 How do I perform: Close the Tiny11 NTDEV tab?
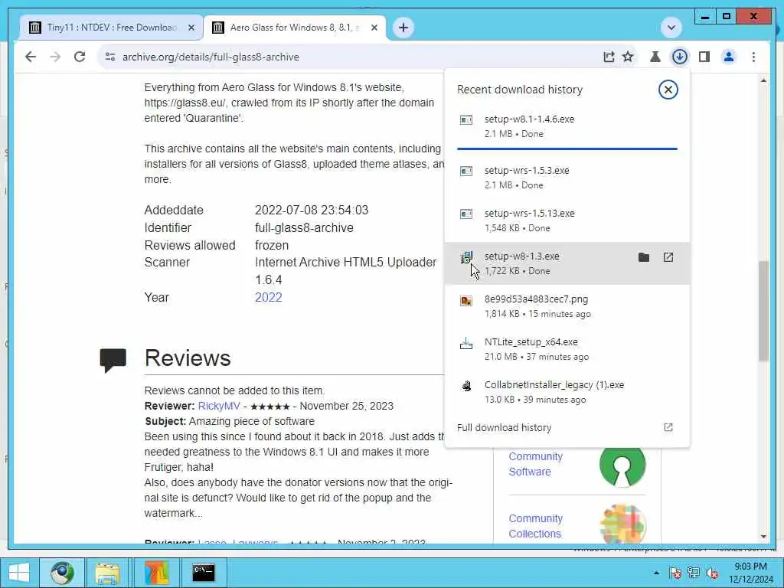[191, 28]
